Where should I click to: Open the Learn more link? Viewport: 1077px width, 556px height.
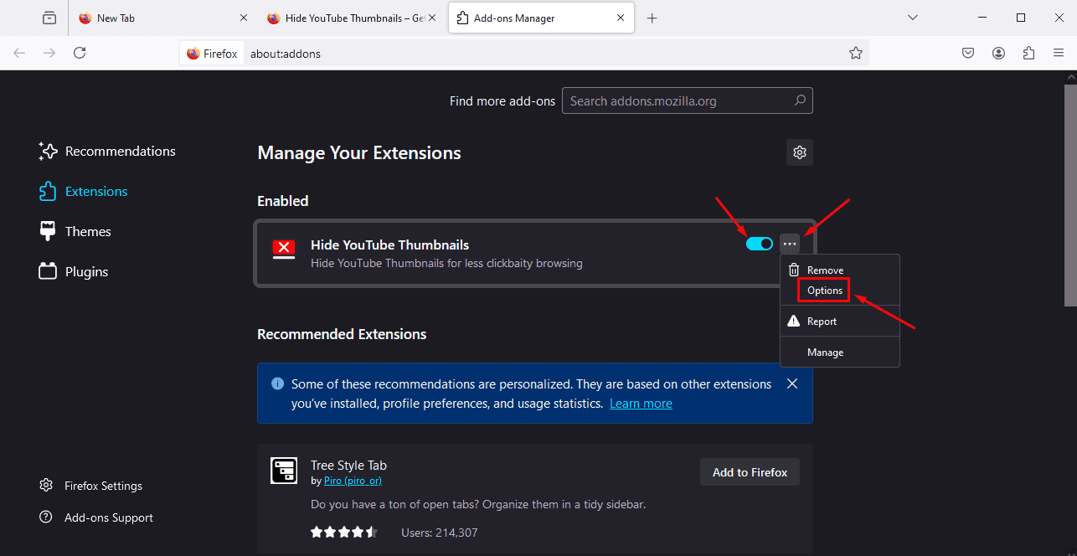point(641,404)
